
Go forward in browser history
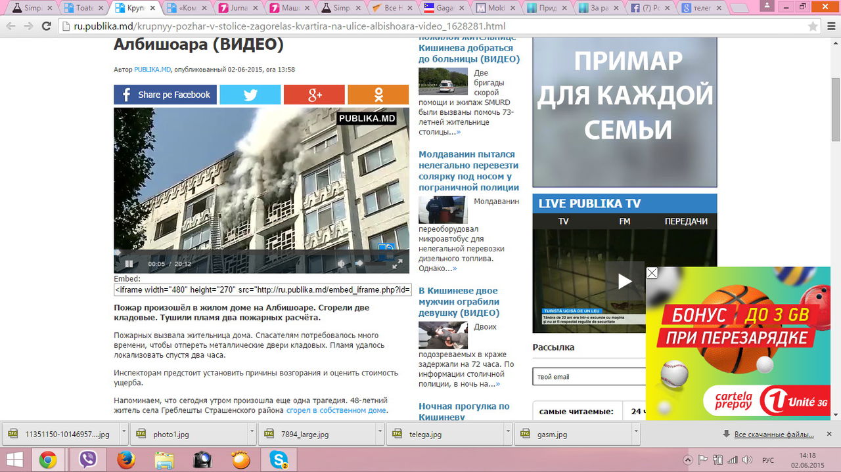point(28,26)
